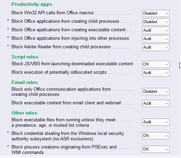Screen dimensions: 181x158
Task: Change setting for Office creating executable content
Action: [156, 30]
